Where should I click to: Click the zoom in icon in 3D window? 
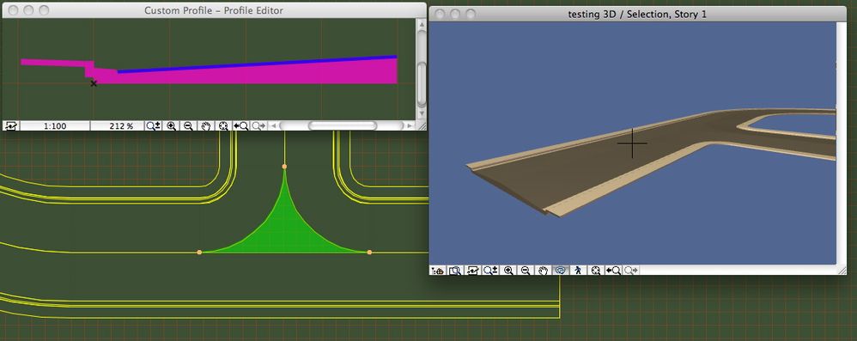pos(508,271)
